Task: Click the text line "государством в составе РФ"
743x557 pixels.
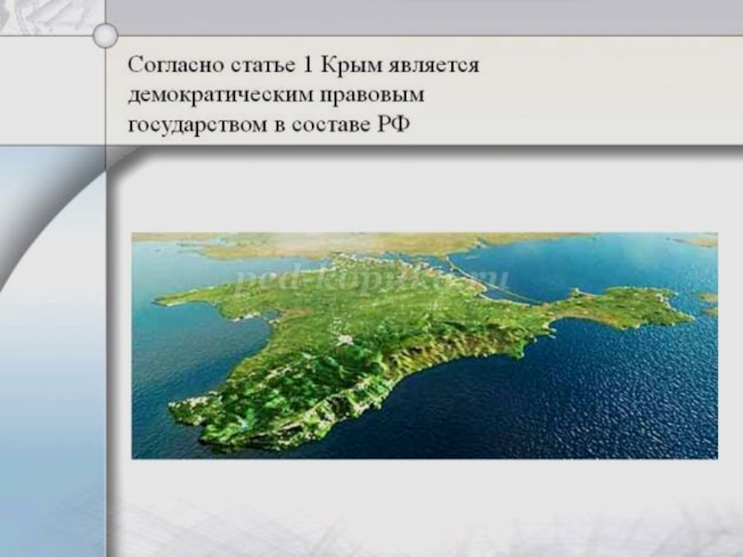Action: click(x=268, y=125)
